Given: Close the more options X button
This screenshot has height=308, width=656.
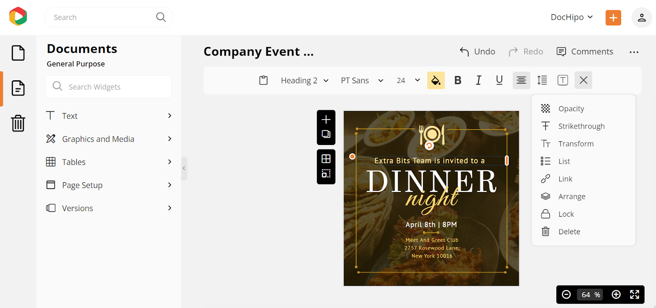Looking at the screenshot, I should coord(583,80).
